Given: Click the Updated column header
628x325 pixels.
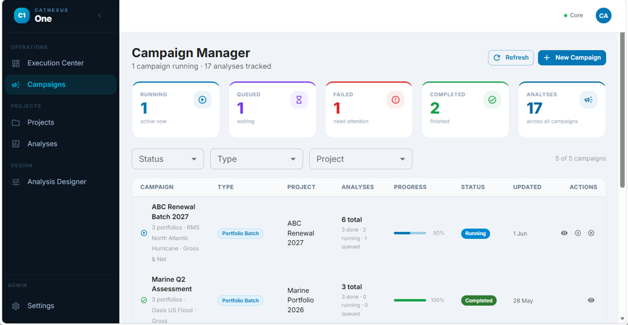Looking at the screenshot, I should pos(527,187).
